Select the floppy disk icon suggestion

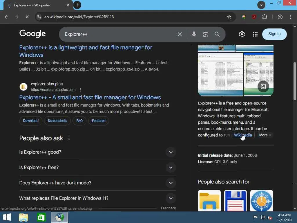coord(236,201)
